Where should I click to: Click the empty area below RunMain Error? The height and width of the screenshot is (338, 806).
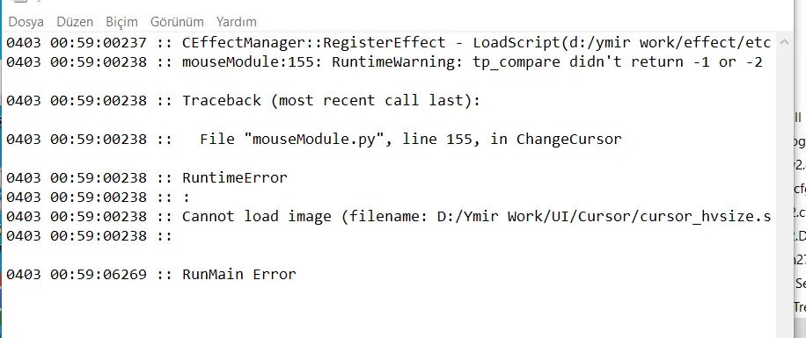(x=388, y=310)
